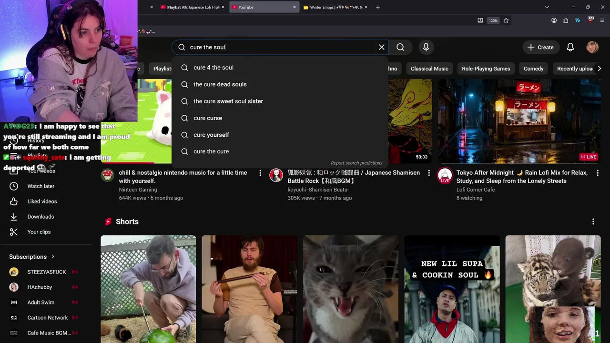Image resolution: width=610 pixels, height=343 pixels.
Task: Click the Create button
Action: coord(540,47)
